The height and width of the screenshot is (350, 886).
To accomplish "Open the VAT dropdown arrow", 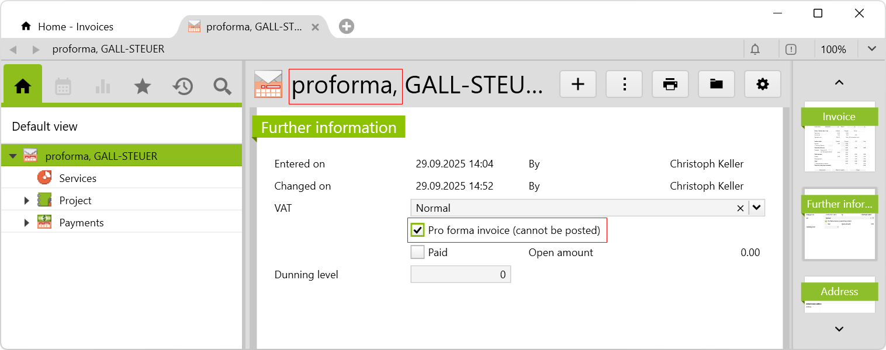I will coord(757,208).
